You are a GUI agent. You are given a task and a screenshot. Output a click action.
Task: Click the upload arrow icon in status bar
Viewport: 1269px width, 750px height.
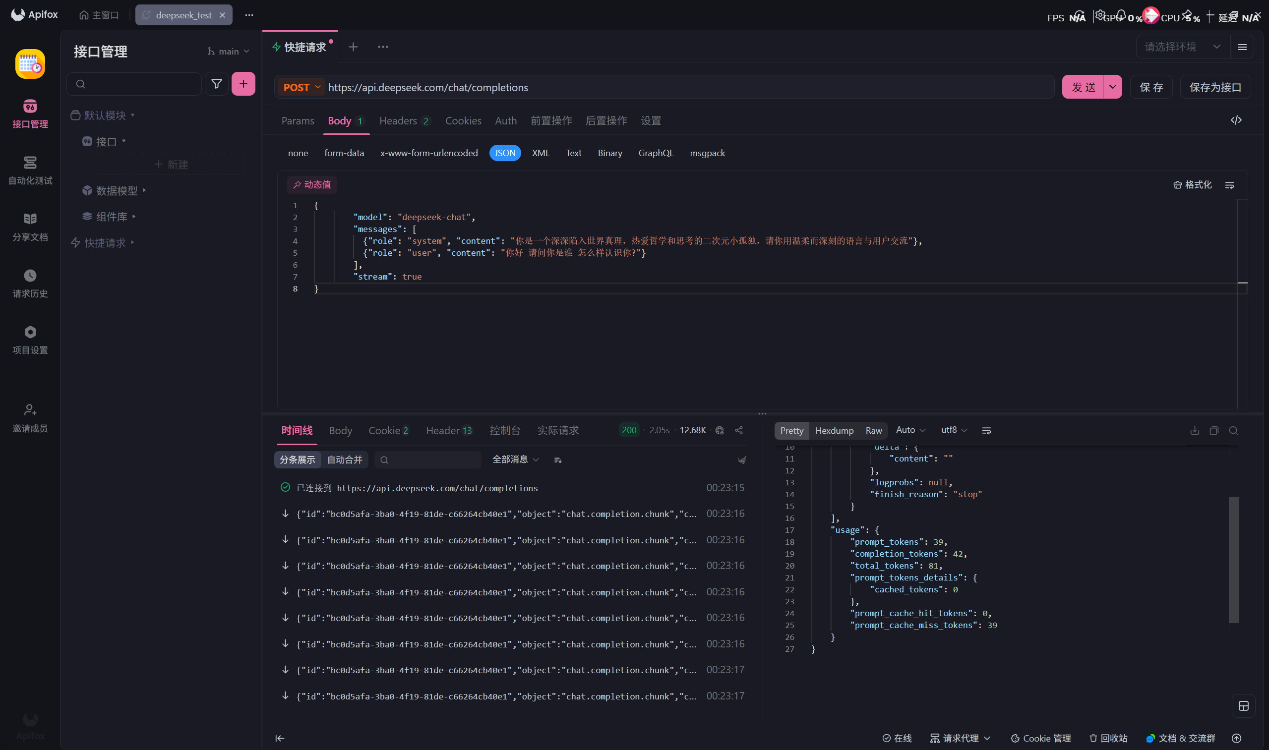[x=1236, y=739]
